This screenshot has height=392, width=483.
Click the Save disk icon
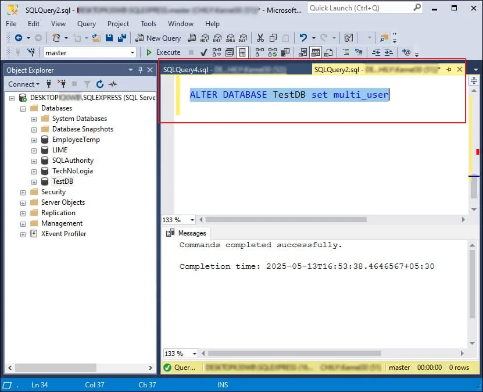(x=109, y=38)
